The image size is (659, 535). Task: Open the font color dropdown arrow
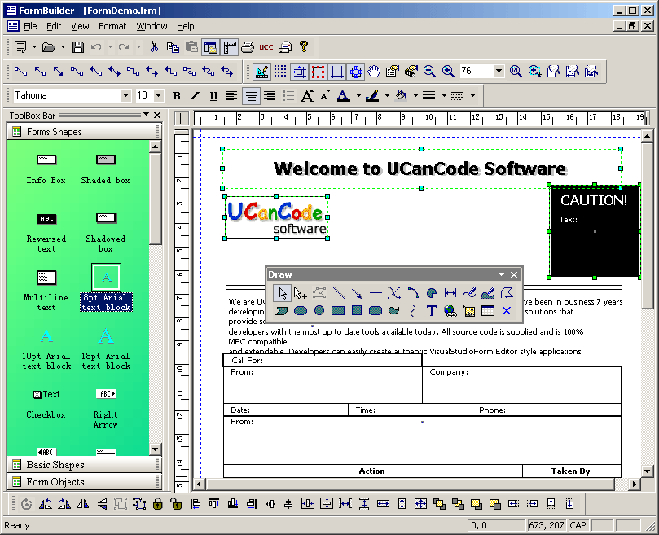pyautogui.click(x=358, y=96)
